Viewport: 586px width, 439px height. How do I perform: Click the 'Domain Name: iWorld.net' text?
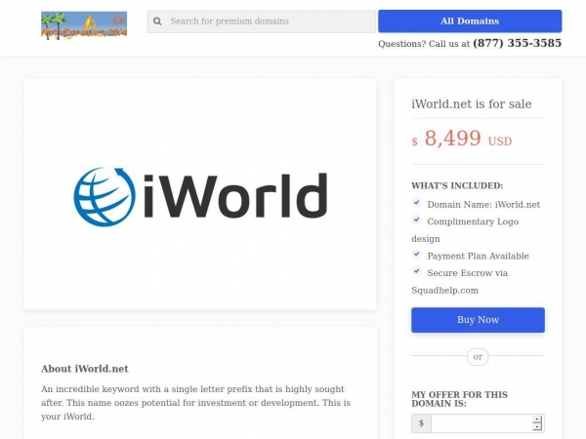pos(483,205)
